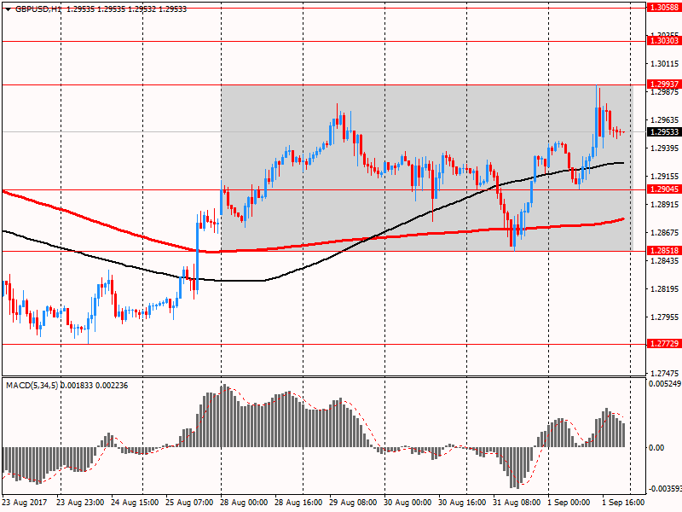This screenshot has height=512, width=682.
Task: Click the 1 Sep 00:00 time label
Action: pos(569,503)
